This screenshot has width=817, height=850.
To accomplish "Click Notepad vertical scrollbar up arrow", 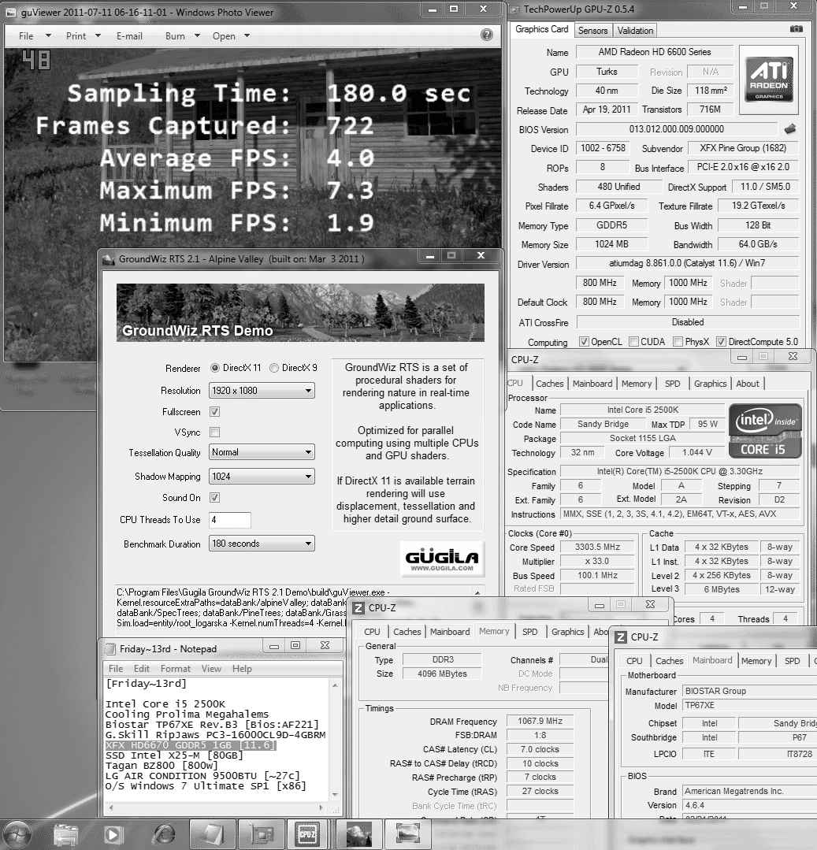I will [335, 685].
